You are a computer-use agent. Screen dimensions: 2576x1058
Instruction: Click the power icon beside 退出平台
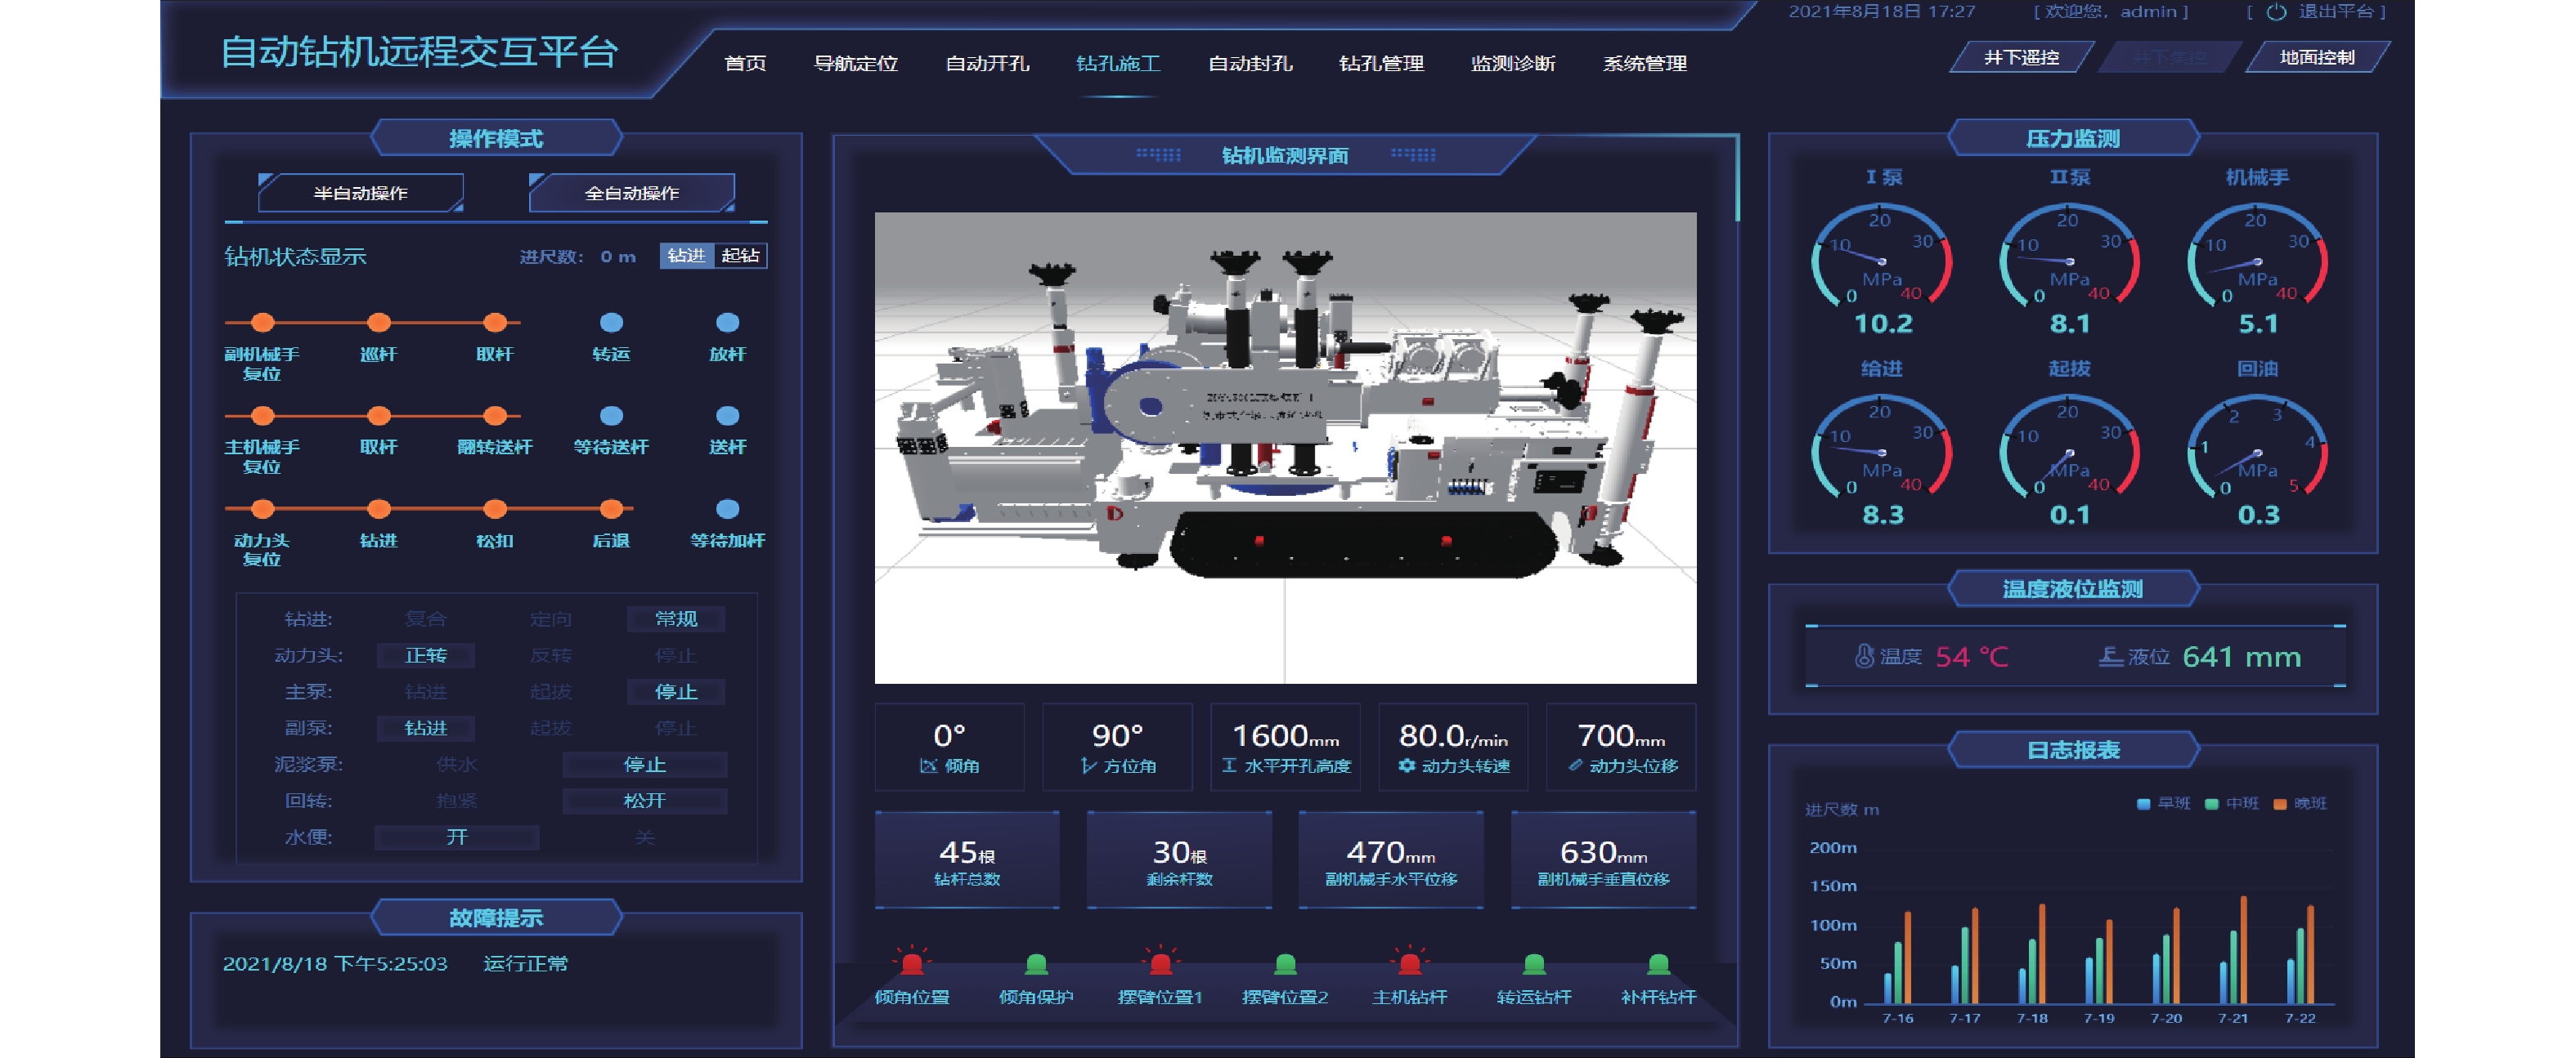2275,12
